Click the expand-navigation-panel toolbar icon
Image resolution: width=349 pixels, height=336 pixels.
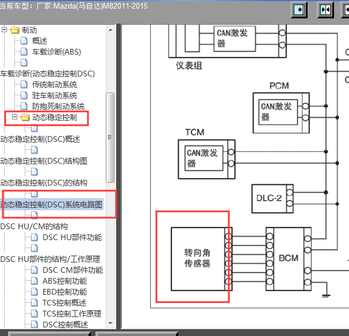click(x=300, y=10)
